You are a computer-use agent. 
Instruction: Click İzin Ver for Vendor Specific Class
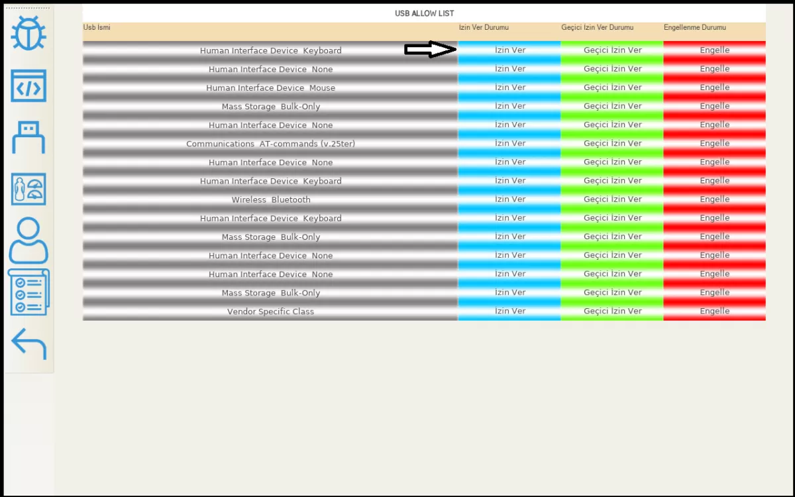click(509, 311)
